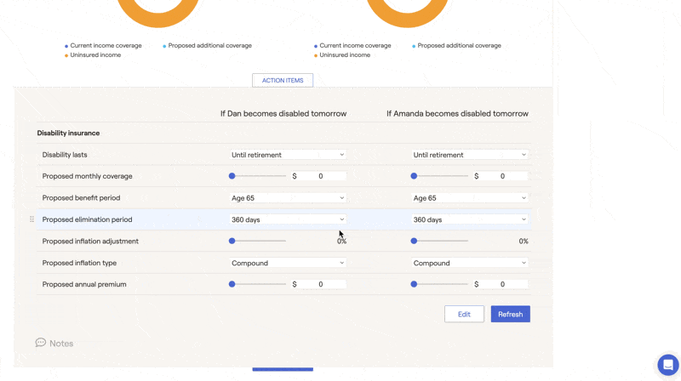This screenshot has height=381, width=681.
Task: Open Amanda's Compound inflation type dropdown
Action: [x=470, y=263]
